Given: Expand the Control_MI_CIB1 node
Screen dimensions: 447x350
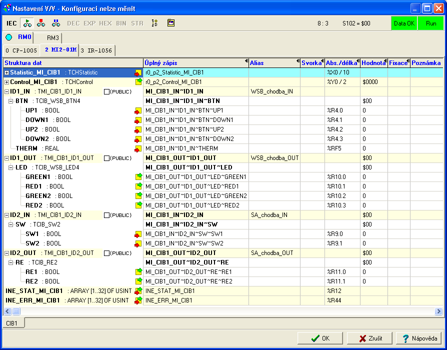Looking at the screenshot, I should [7, 82].
